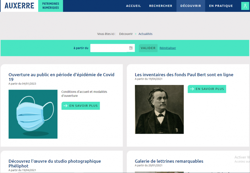The width and height of the screenshot is (250, 173).
Task: Open the Galerie de lettrines remarquables title
Action: (169, 161)
